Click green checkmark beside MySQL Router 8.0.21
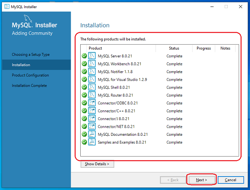This screenshot has width=250, height=190. point(84,95)
